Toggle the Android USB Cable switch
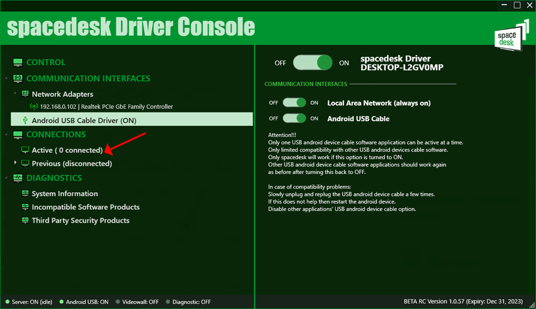 pos(294,118)
